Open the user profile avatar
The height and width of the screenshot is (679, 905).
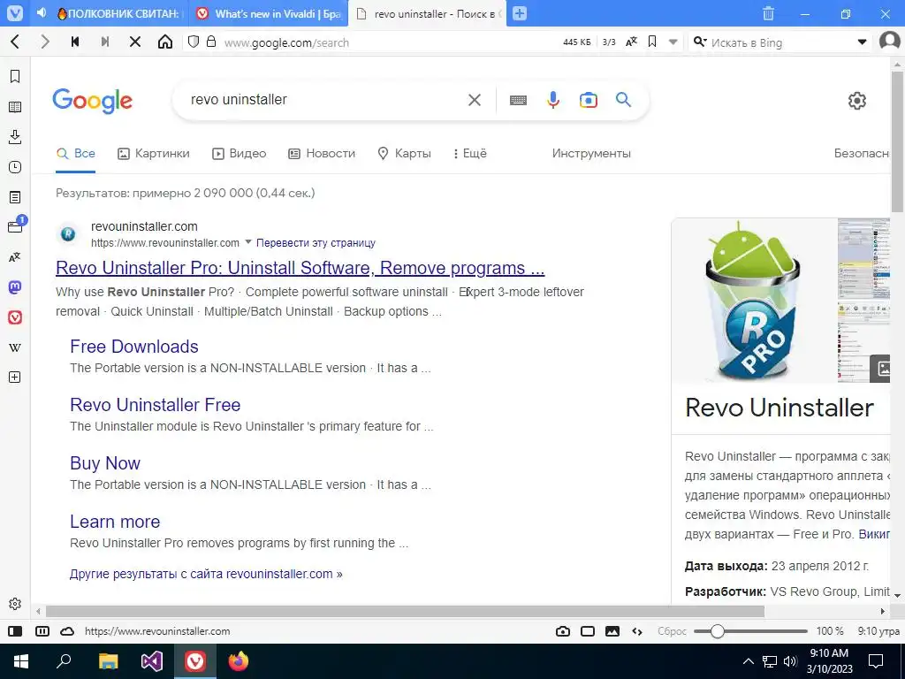pos(890,42)
